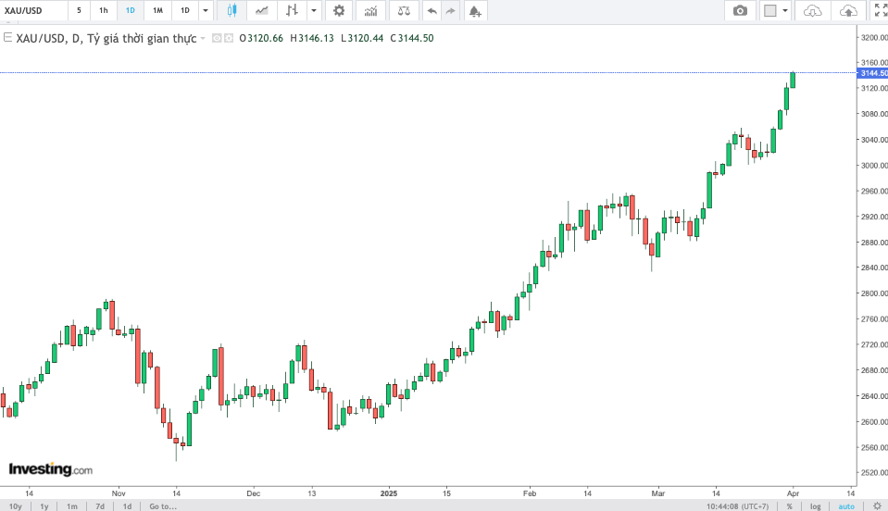Click the O3120.66 open value in legend
Screen dimensions: 888x511
[x=261, y=39]
